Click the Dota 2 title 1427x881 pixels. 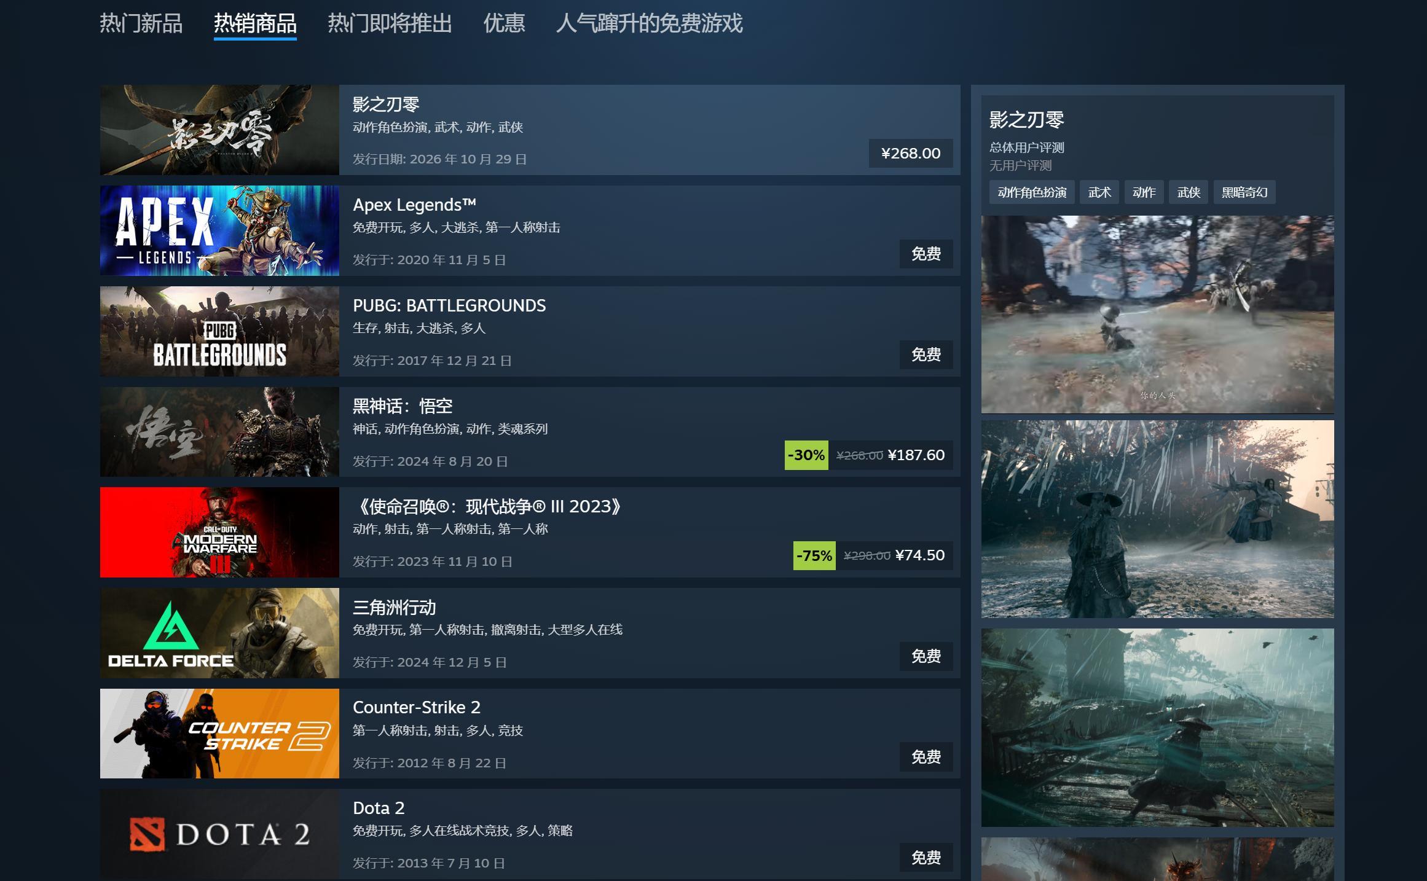379,808
